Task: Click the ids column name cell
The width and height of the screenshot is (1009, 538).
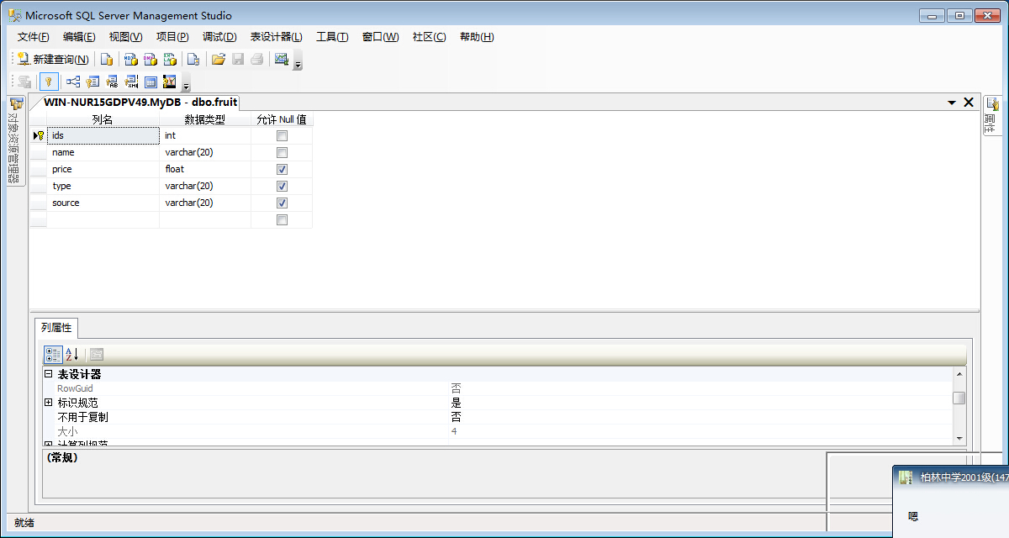Action: (103, 135)
